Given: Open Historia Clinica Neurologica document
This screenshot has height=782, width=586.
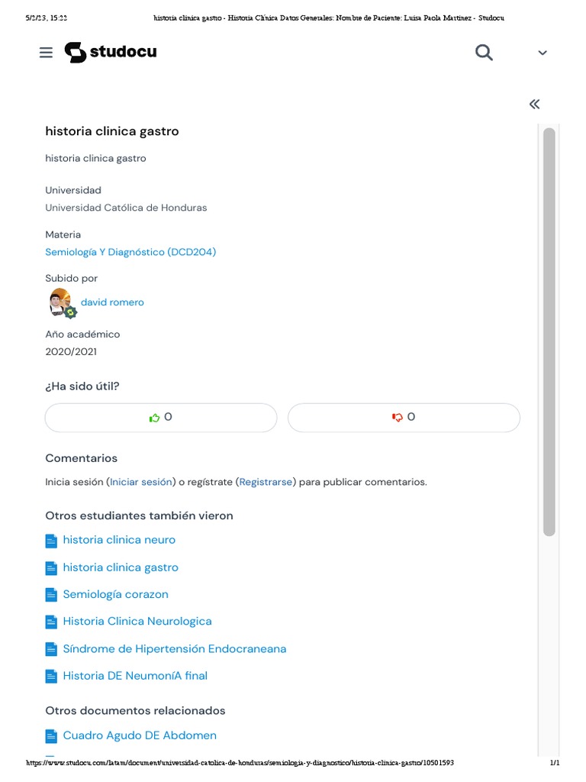Looking at the screenshot, I should (x=137, y=622).
